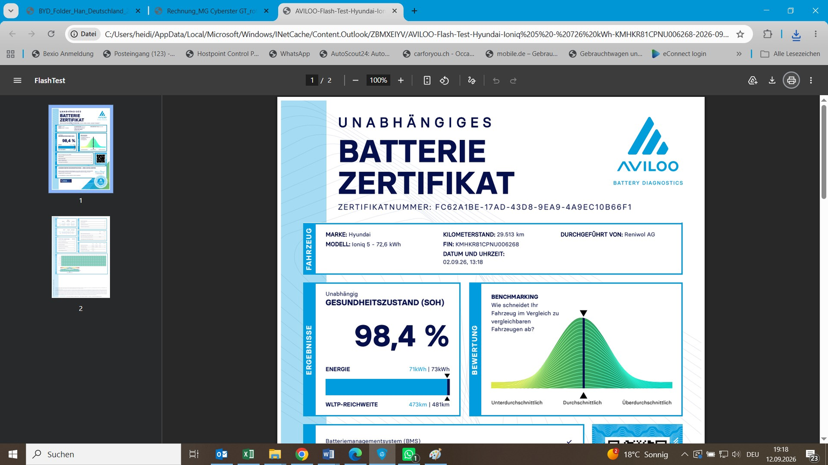Screen dimensions: 828x465
Task: Open the Gebrauchtwagen bookmark
Action: tap(605, 54)
